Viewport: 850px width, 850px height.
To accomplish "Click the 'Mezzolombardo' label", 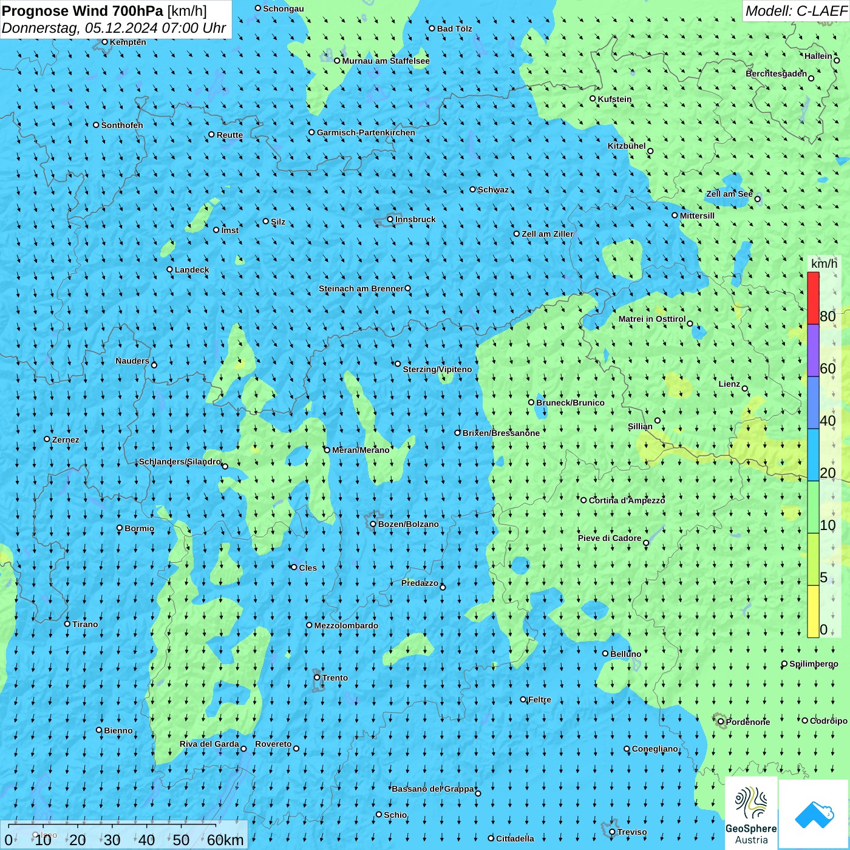I will [x=346, y=625].
